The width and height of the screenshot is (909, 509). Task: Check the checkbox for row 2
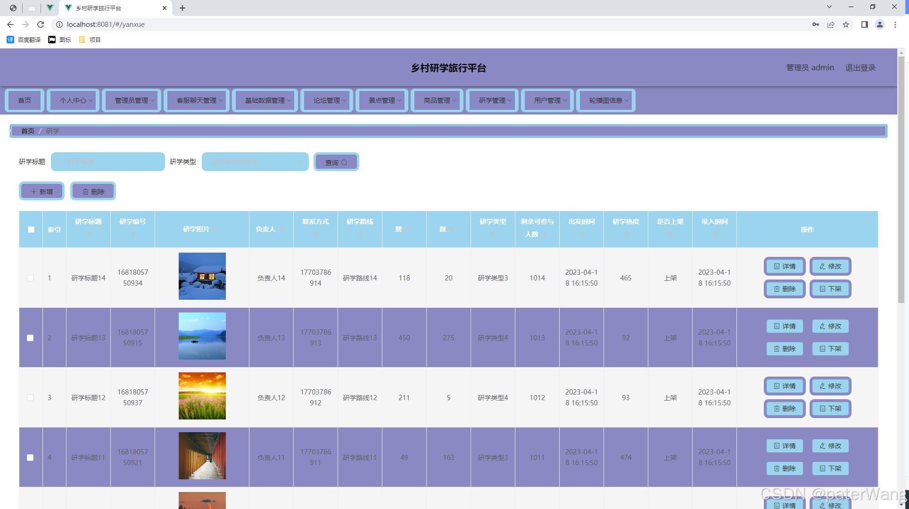30,338
